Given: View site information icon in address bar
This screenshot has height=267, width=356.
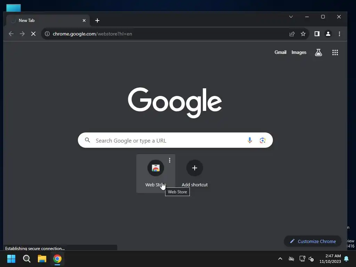Looking at the screenshot, I should click(47, 34).
